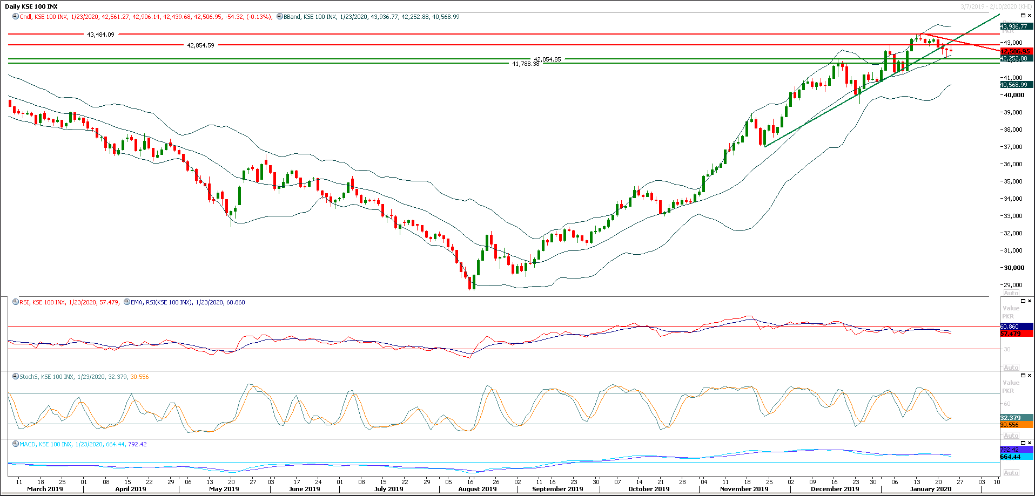Toggle Auto scaling on Stochastic pane
The width and height of the screenshot is (1035, 496).
click(1011, 436)
